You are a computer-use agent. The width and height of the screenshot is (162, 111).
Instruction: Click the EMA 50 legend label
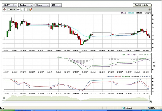pyautogui.click(x=139, y=13)
